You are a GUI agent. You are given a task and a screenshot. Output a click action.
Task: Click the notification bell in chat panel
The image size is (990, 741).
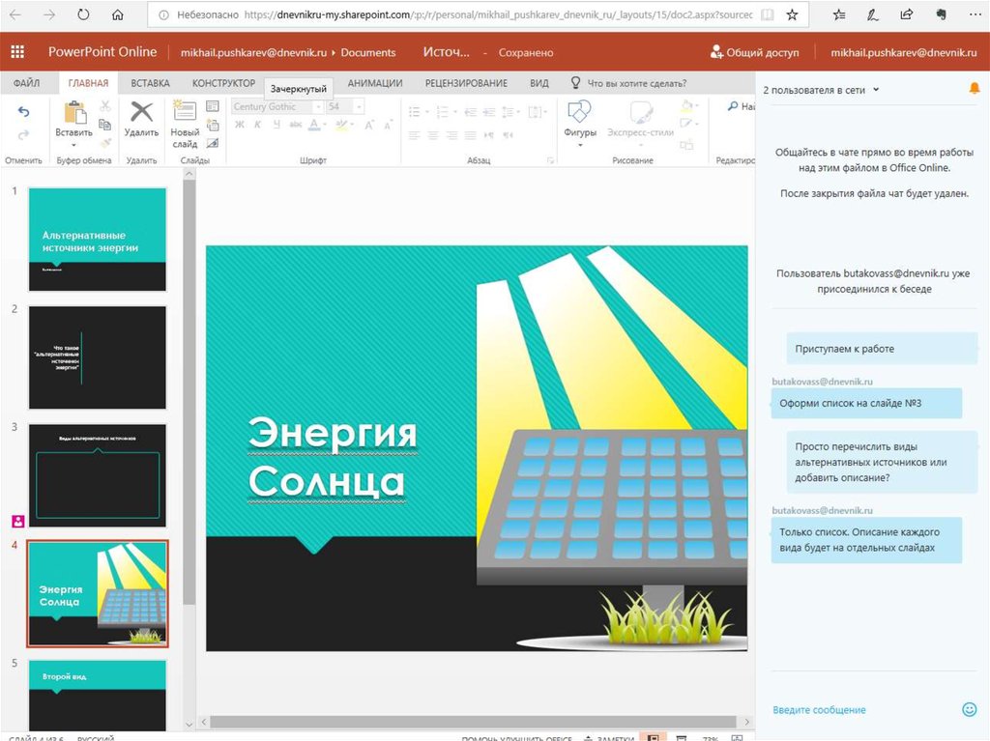[974, 89]
